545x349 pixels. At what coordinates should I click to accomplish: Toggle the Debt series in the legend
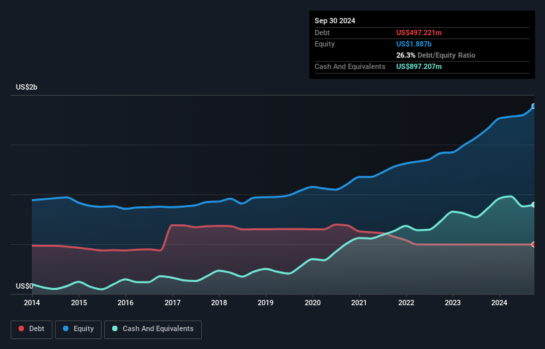pos(31,329)
